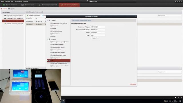The height and width of the screenshot is (103, 183).
Task: Open the Вид menu
Action: click(x=12, y=1)
